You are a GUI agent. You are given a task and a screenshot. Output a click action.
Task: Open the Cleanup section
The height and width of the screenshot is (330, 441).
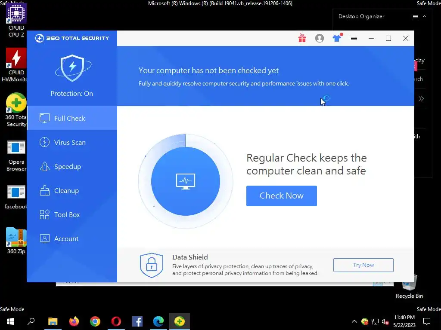(72, 190)
